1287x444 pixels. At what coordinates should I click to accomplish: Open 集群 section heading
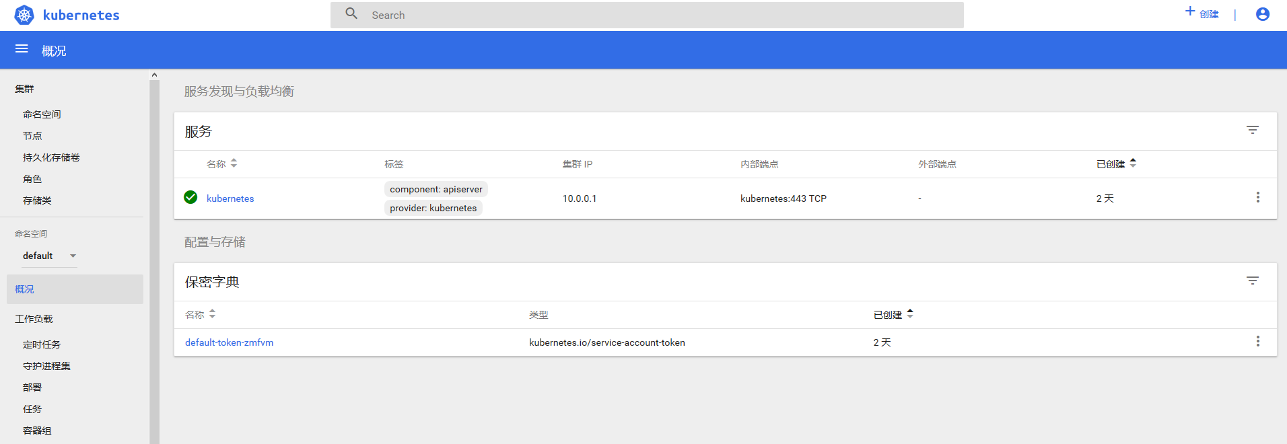pos(24,89)
